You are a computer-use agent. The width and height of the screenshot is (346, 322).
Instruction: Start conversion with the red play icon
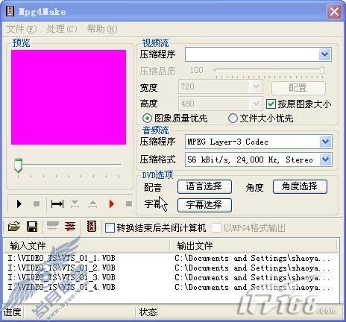(x=111, y=204)
